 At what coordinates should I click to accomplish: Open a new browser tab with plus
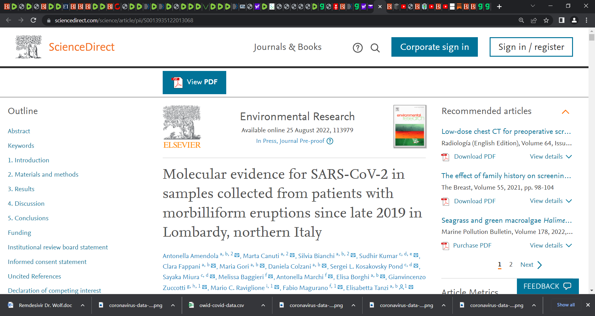(x=499, y=7)
